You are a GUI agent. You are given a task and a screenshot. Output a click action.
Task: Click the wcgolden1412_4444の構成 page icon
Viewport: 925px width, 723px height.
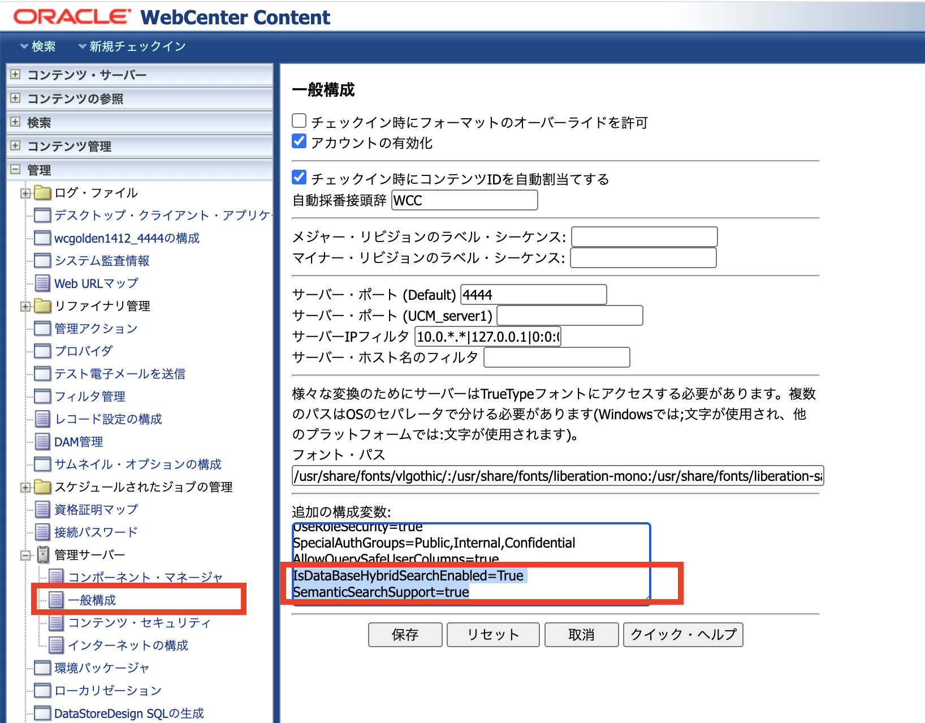coord(42,238)
